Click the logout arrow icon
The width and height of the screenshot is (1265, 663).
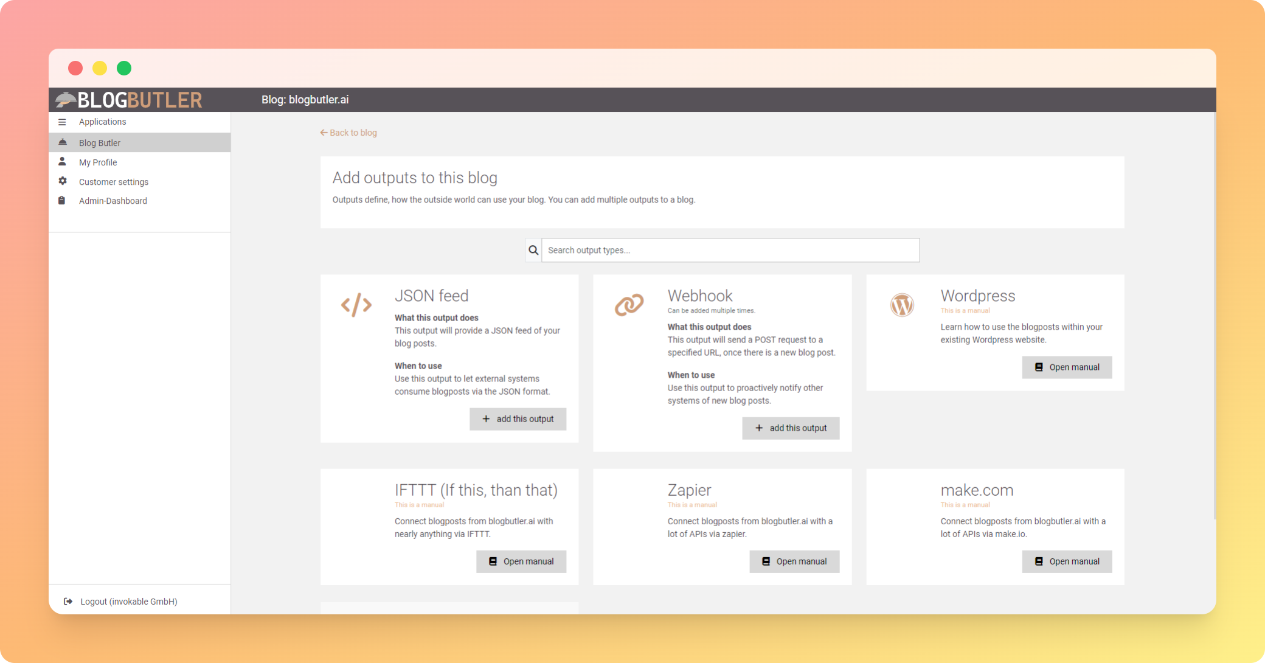68,602
